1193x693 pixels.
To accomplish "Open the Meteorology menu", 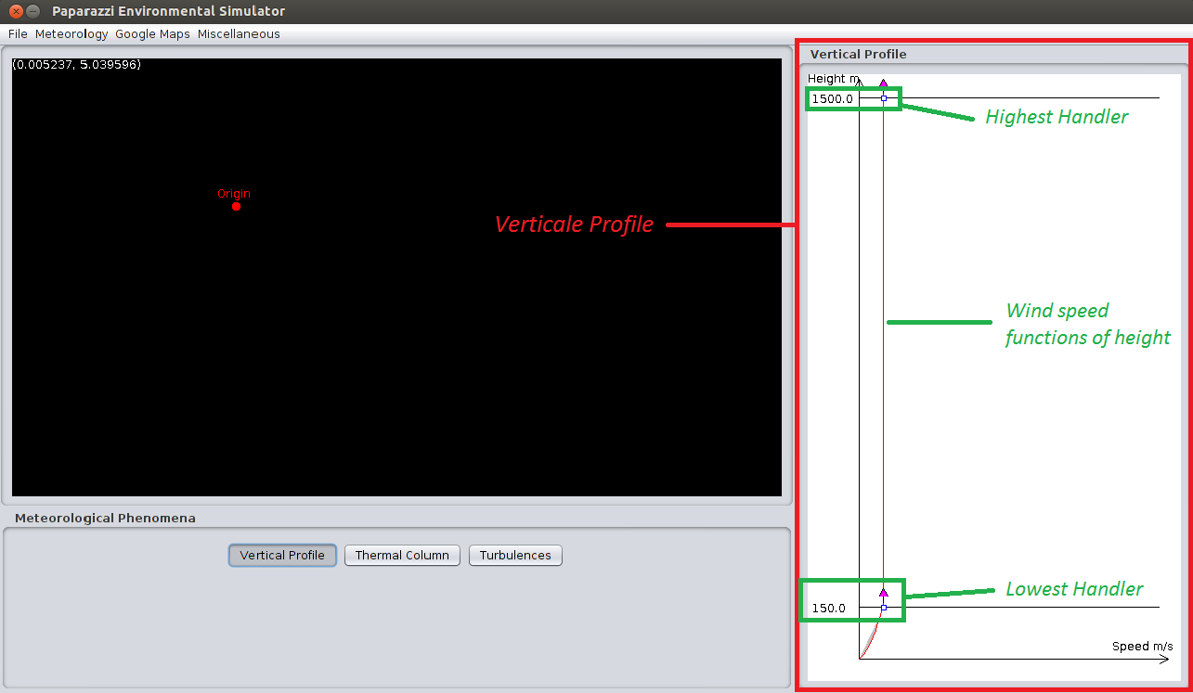I will 71,34.
